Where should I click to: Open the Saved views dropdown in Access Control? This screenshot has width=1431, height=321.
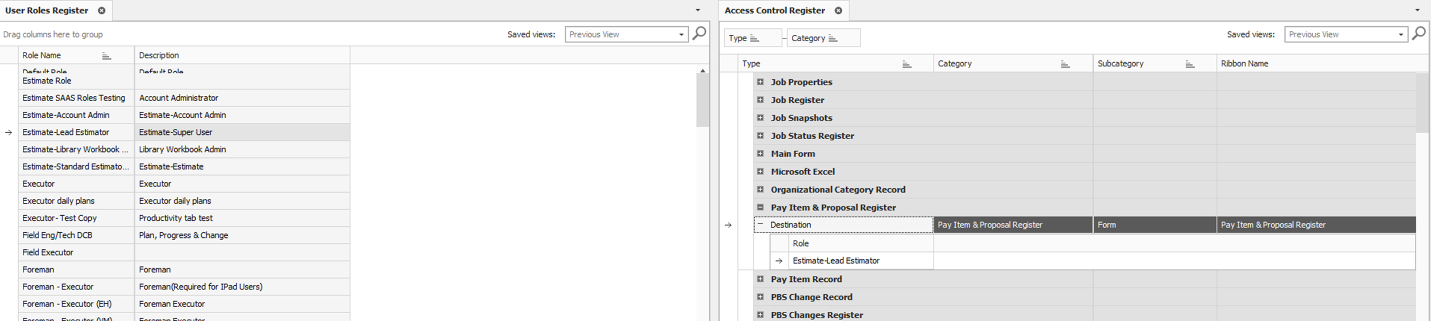click(1401, 34)
